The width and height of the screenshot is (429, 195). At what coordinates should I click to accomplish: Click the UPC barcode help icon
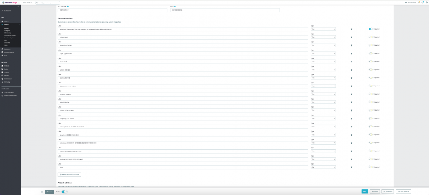tap(68, 6)
